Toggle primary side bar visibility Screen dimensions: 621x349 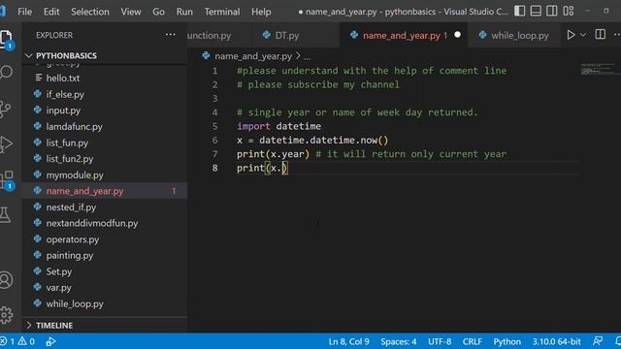pos(520,11)
